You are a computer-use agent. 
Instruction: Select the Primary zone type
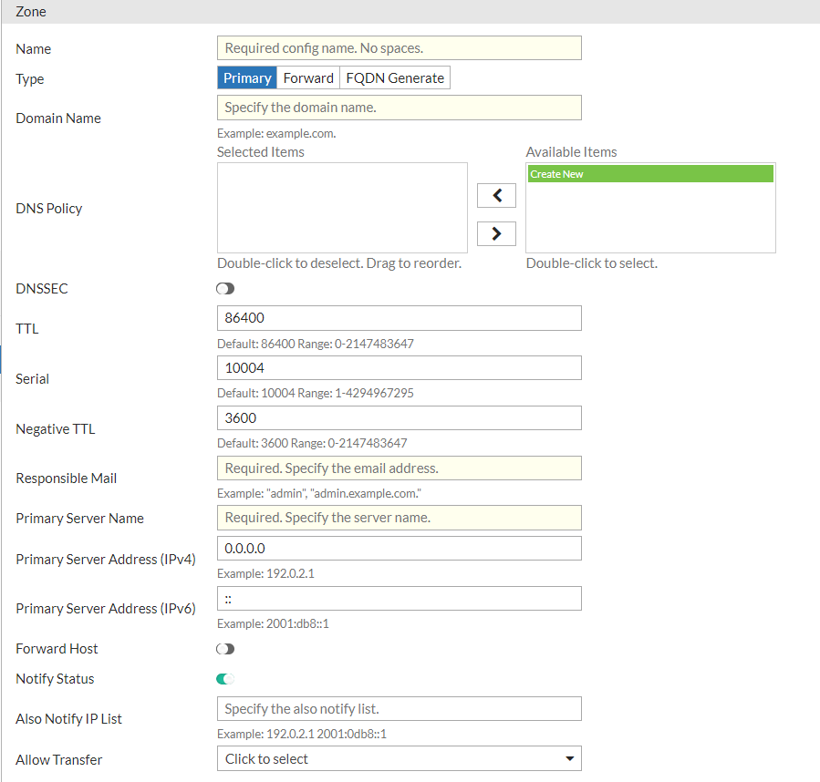point(246,77)
